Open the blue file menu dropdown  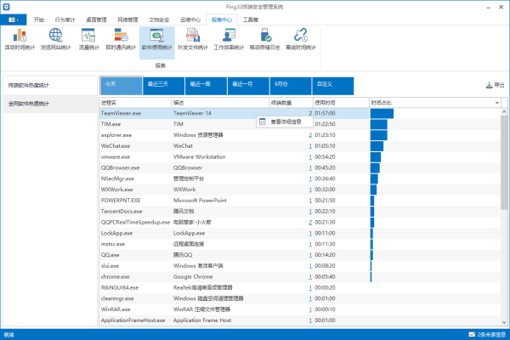[x=14, y=20]
